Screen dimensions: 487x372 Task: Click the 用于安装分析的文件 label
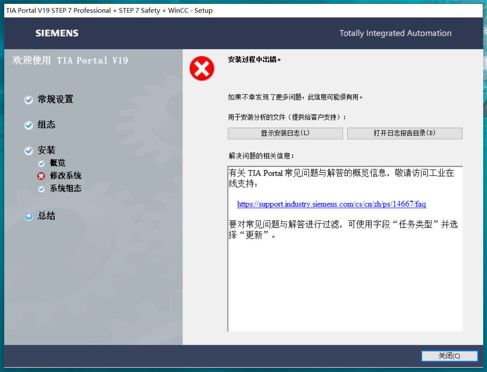click(287, 117)
